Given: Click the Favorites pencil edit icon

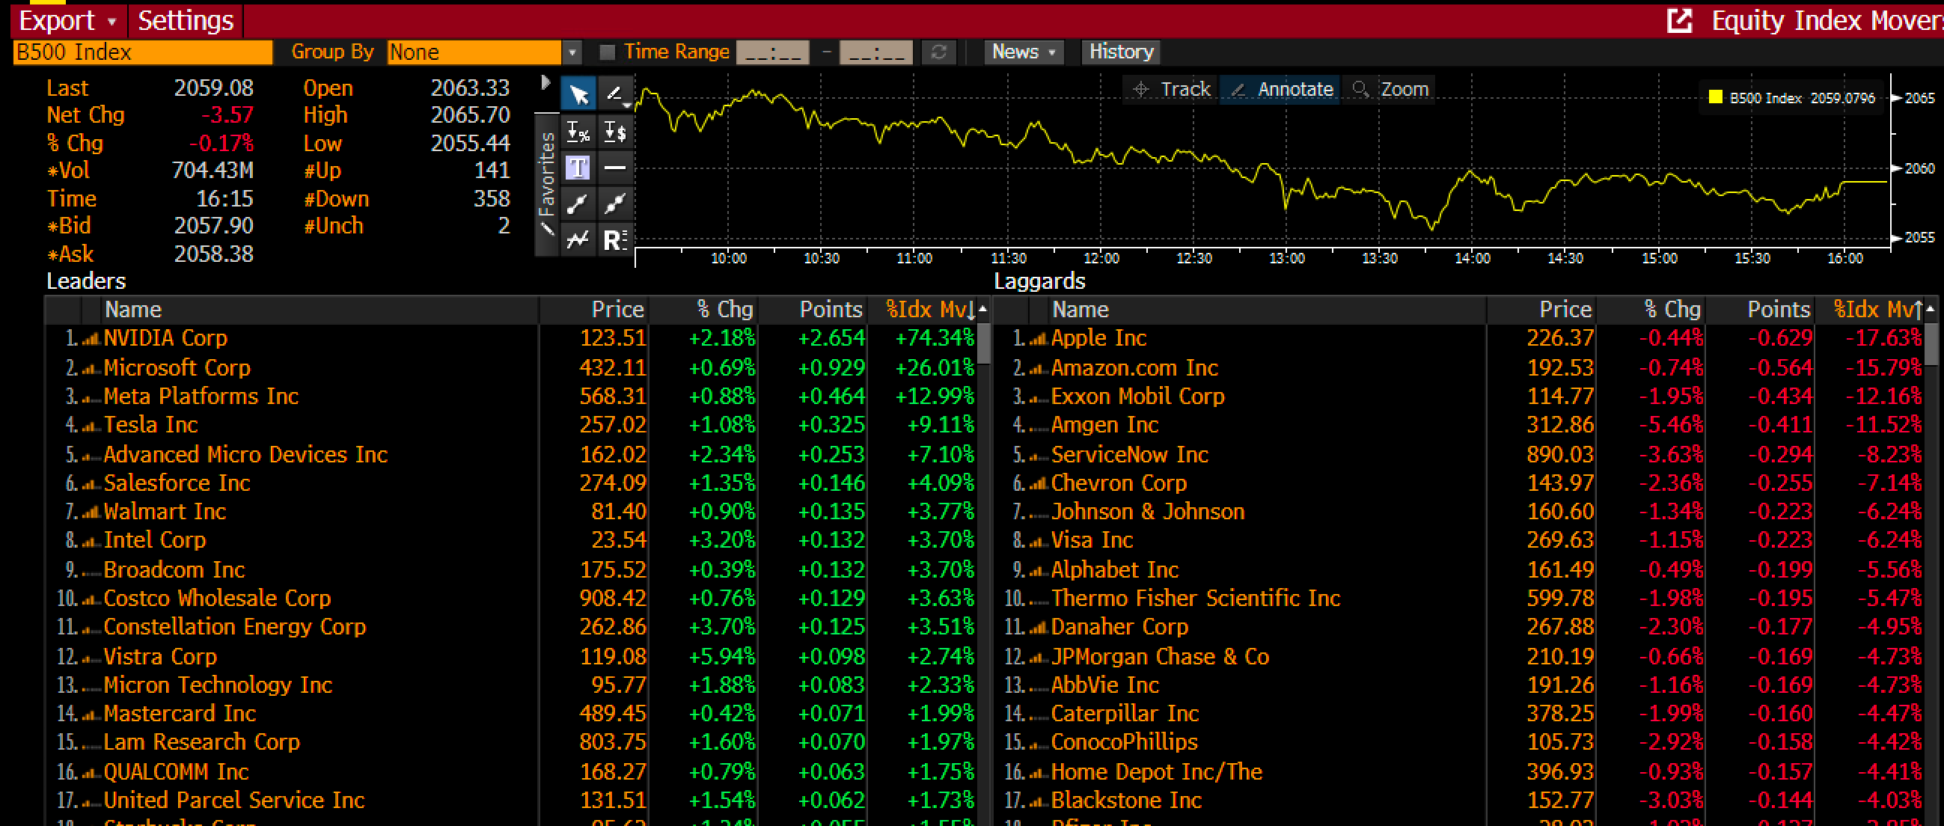Looking at the screenshot, I should point(548,227).
